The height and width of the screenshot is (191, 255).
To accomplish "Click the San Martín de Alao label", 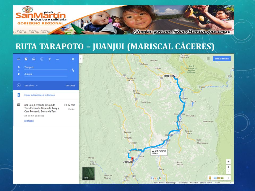I will pyautogui.click(x=131, y=79).
